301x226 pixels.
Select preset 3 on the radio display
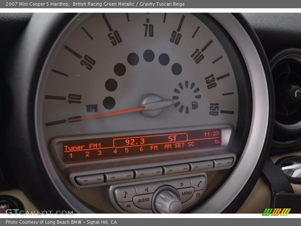click(99, 153)
